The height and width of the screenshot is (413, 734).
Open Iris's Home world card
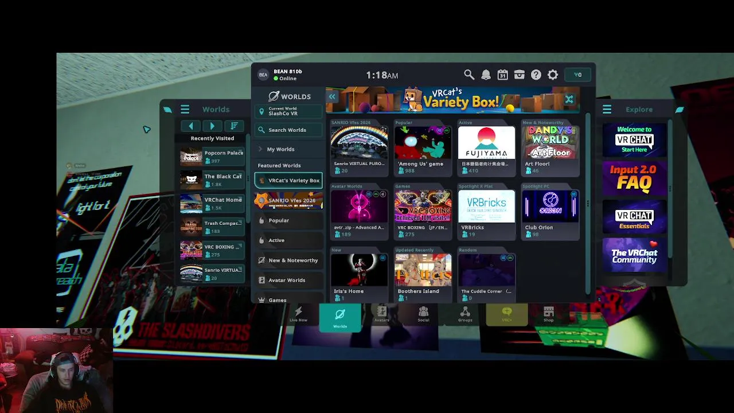[360, 275]
